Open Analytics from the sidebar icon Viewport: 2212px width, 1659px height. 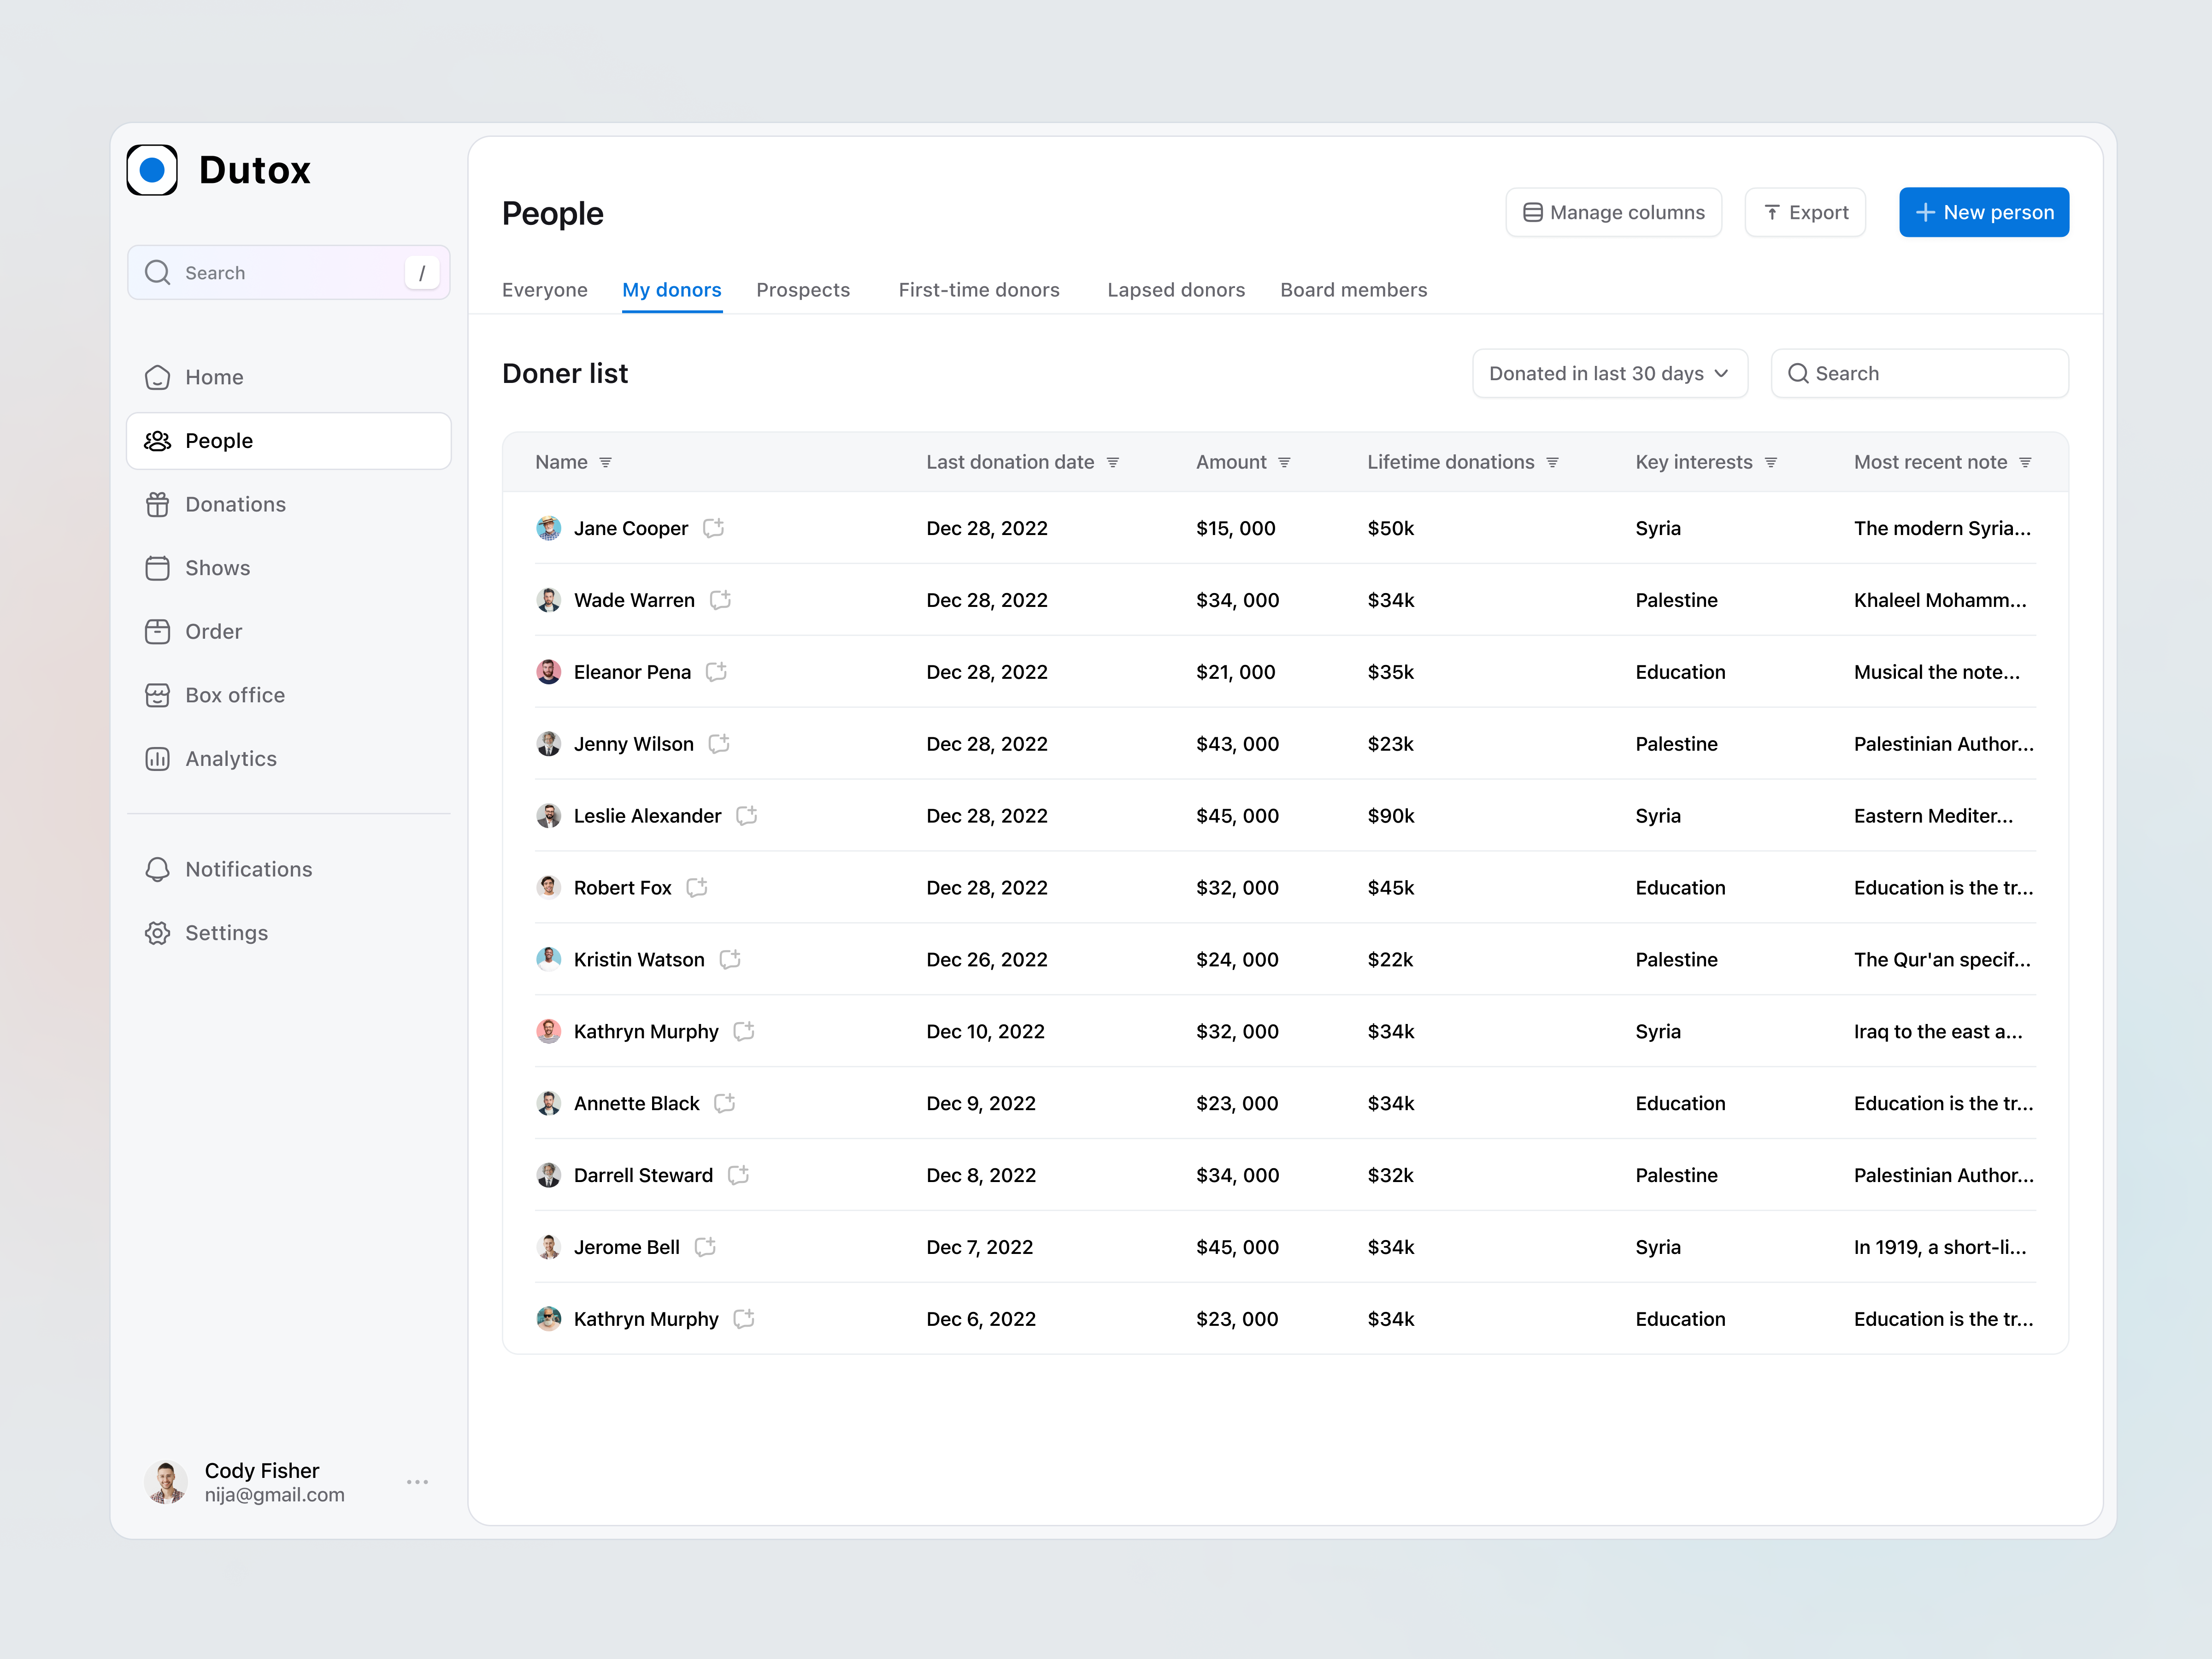pos(159,758)
